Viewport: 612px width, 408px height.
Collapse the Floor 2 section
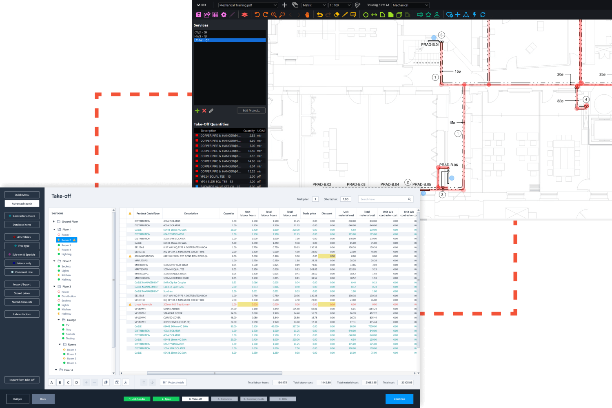[x=54, y=261]
